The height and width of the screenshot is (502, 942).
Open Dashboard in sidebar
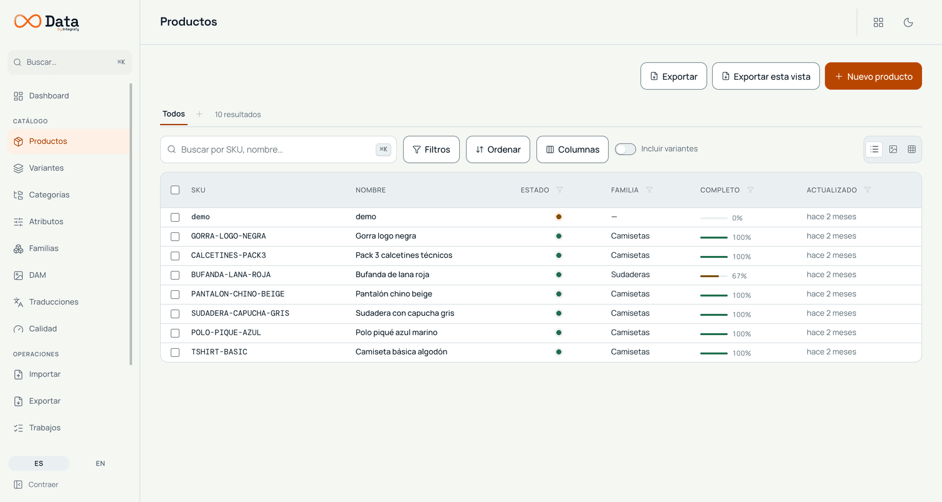click(x=69, y=96)
